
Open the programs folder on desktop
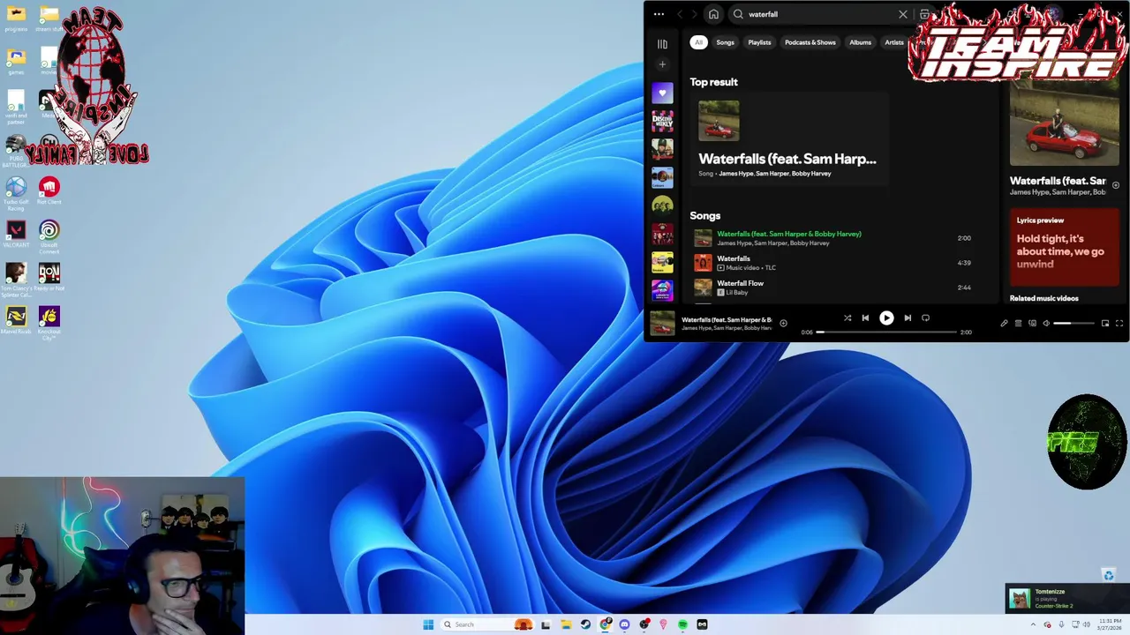pyautogui.click(x=16, y=18)
